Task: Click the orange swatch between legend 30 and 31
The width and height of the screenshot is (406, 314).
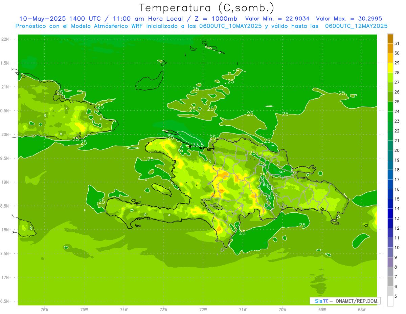Action: 390,48
